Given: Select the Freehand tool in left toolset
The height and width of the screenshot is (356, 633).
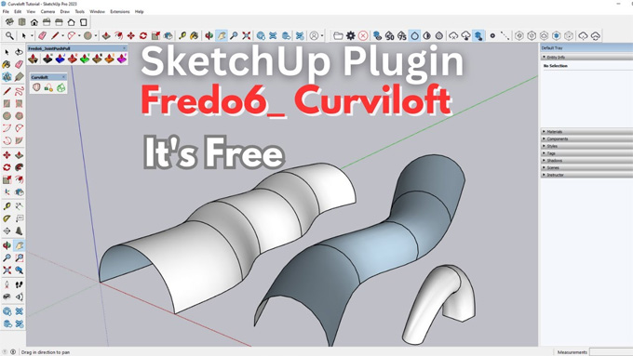Looking at the screenshot, I should [x=19, y=91].
